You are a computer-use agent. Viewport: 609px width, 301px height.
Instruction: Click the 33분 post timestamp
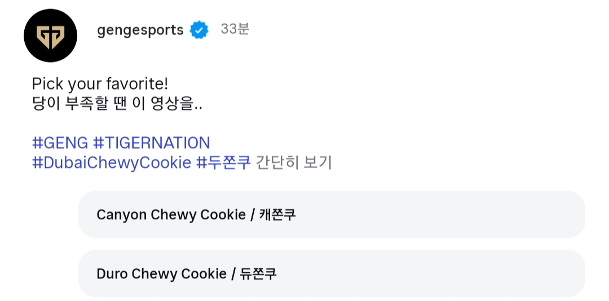point(235,29)
